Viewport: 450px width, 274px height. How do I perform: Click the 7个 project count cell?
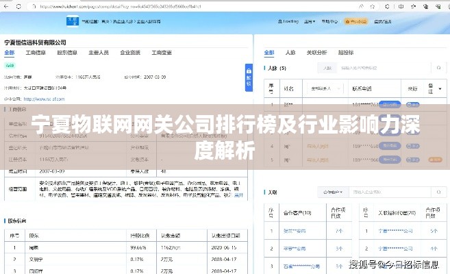click(x=339, y=231)
